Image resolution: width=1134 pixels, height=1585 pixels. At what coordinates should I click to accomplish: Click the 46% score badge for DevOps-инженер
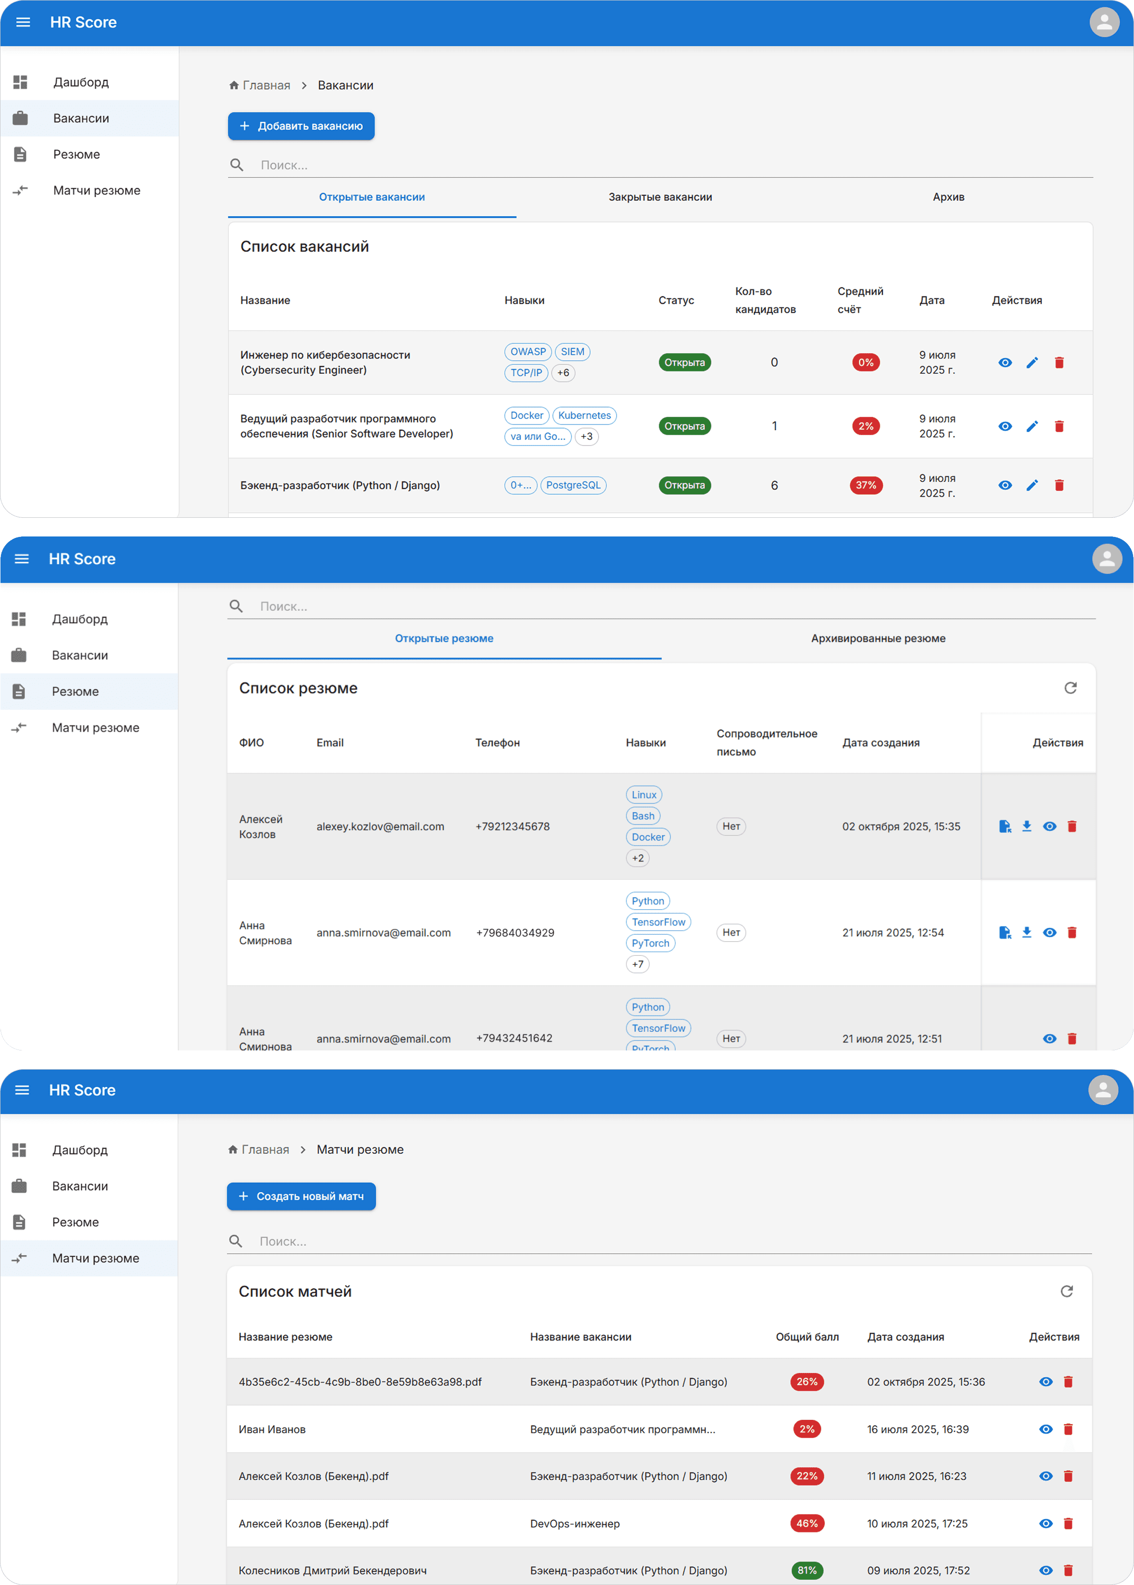click(807, 1524)
